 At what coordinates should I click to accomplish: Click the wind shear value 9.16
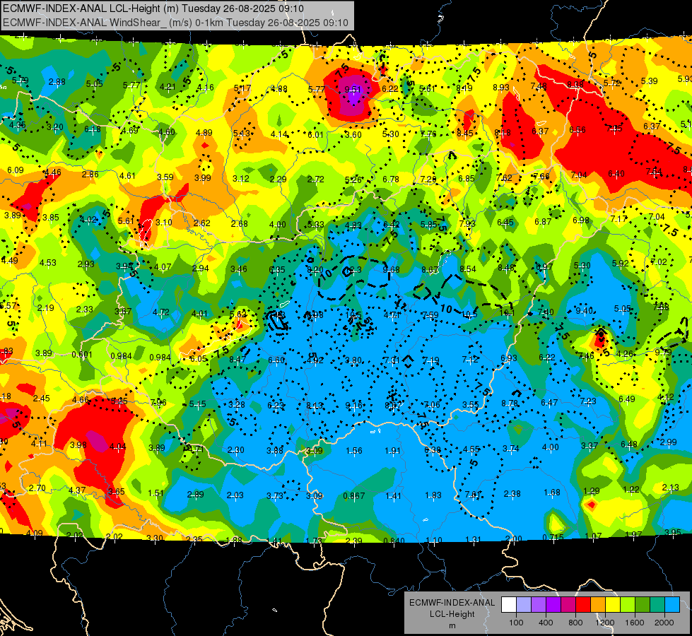(354, 405)
